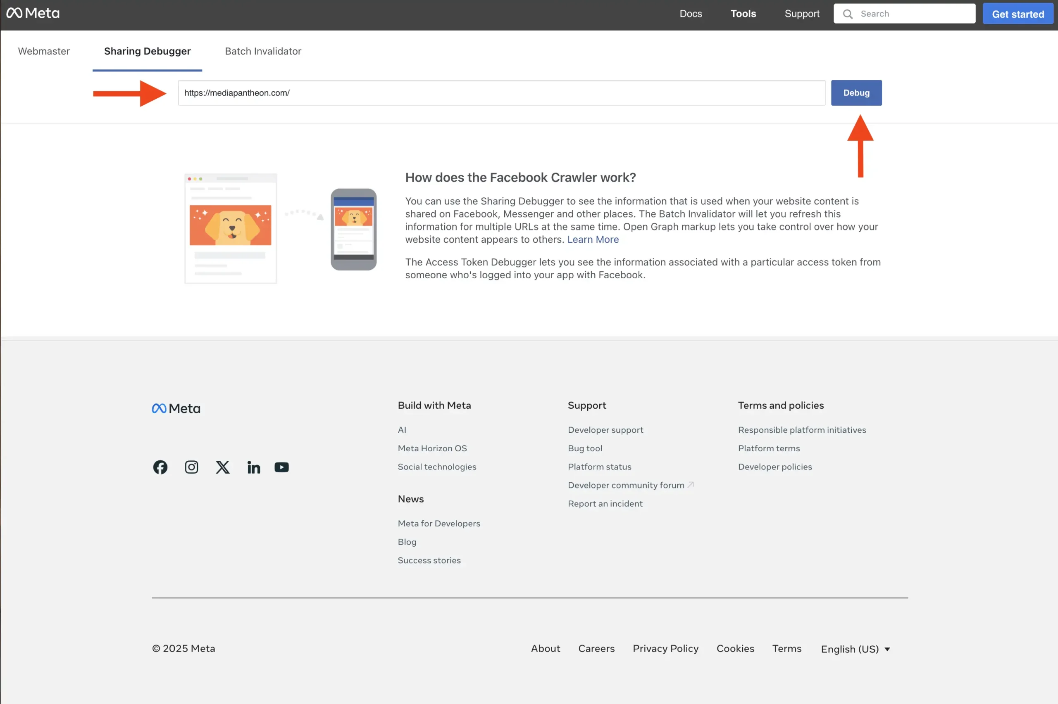Image resolution: width=1058 pixels, height=704 pixels.
Task: Select the Sharing Debugger tab
Action: (148, 51)
